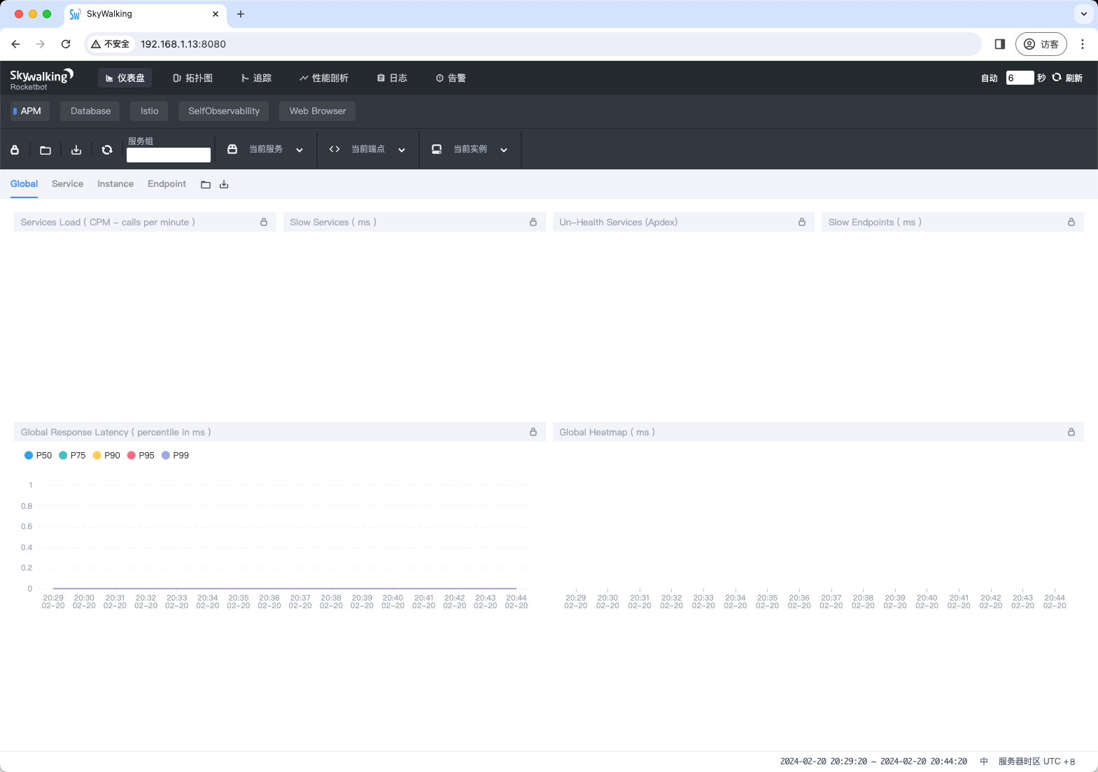Screen dimensions: 1098x772
Task: Click the export download icon in toolbar
Action: click(76, 150)
